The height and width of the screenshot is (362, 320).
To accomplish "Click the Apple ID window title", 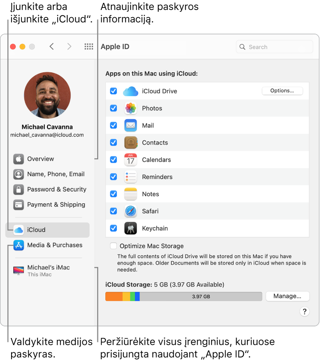I will click(x=115, y=47).
